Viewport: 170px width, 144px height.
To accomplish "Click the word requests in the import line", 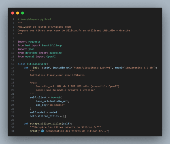I will (x=34, y=42).
